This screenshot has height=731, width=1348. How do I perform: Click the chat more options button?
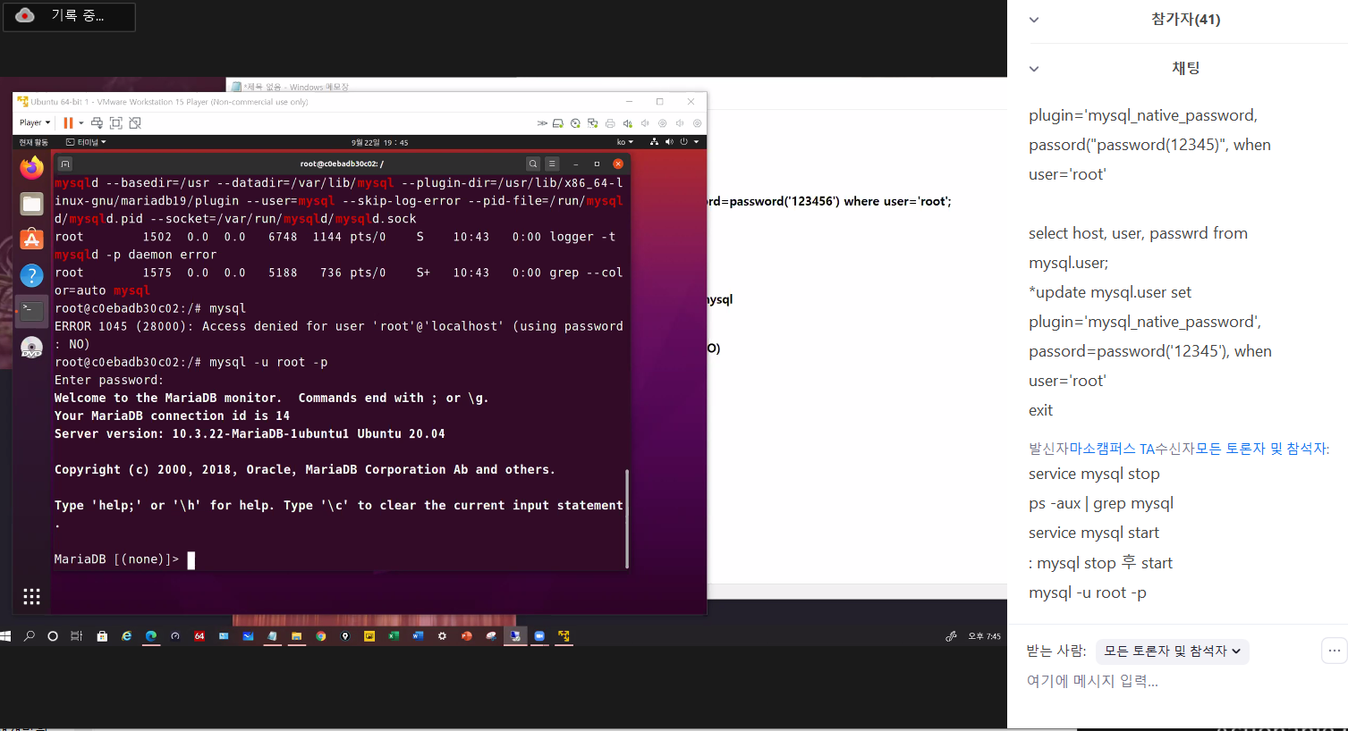click(x=1334, y=651)
